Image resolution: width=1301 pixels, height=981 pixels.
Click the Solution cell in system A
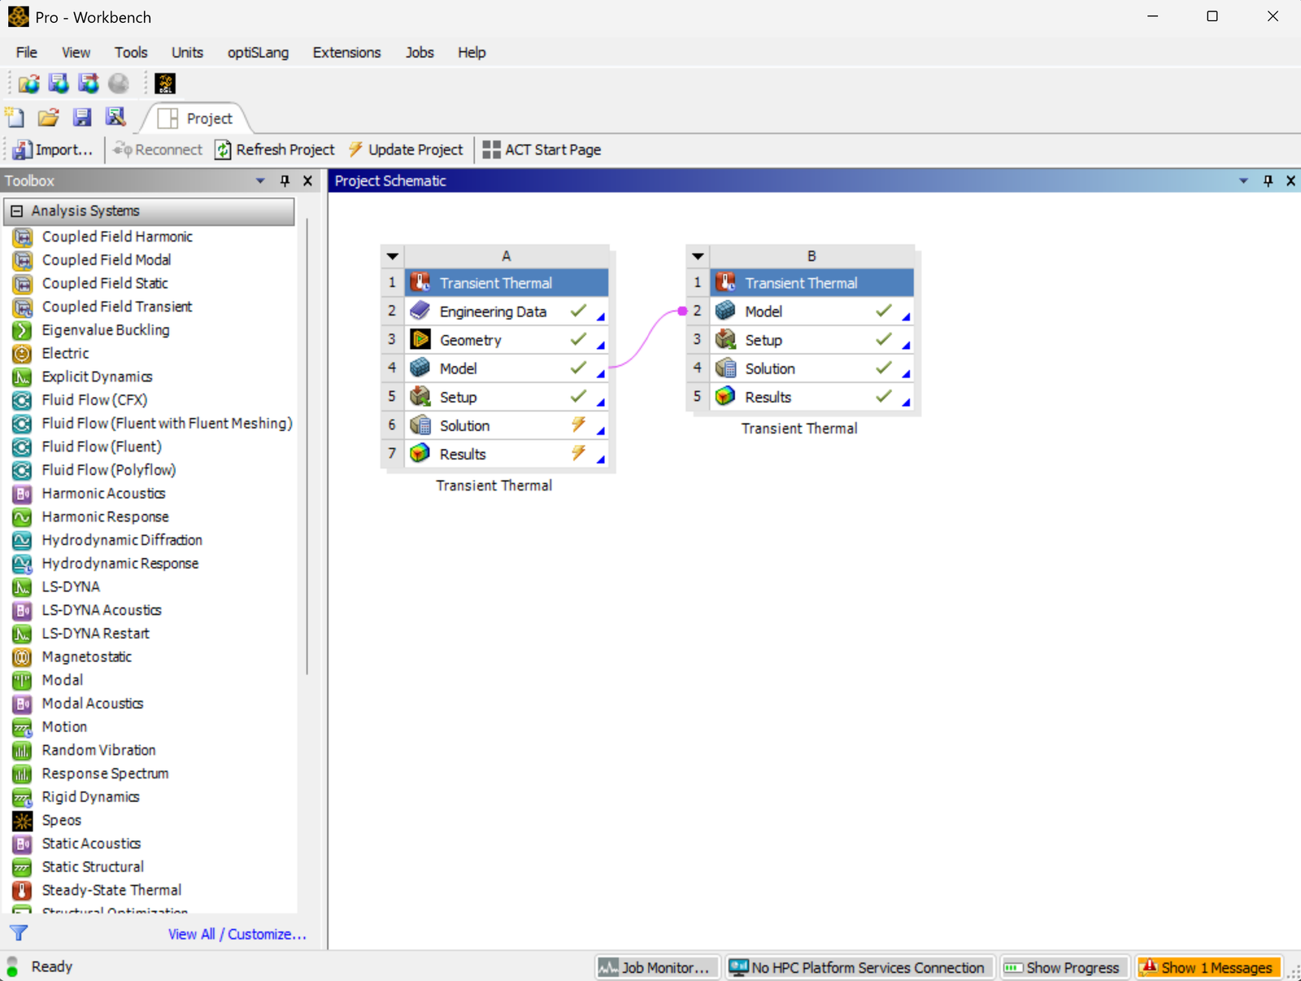pos(464,425)
